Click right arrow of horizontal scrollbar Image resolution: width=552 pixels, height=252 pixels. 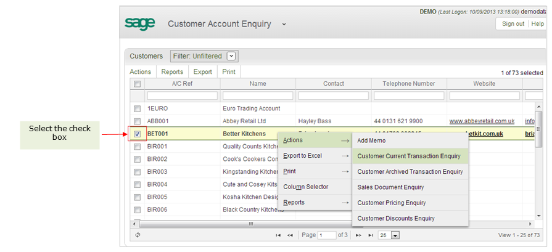(x=531, y=224)
